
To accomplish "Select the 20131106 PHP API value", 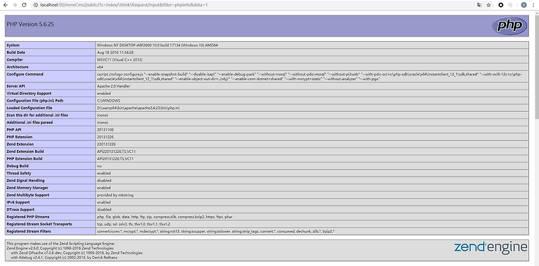I will [x=105, y=129].
